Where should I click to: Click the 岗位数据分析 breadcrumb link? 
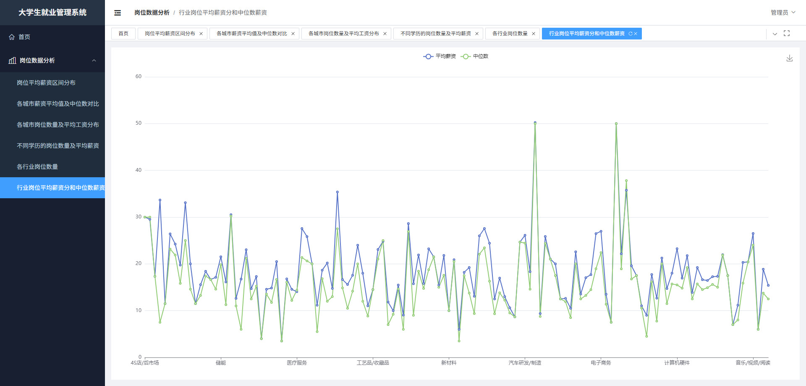point(152,13)
